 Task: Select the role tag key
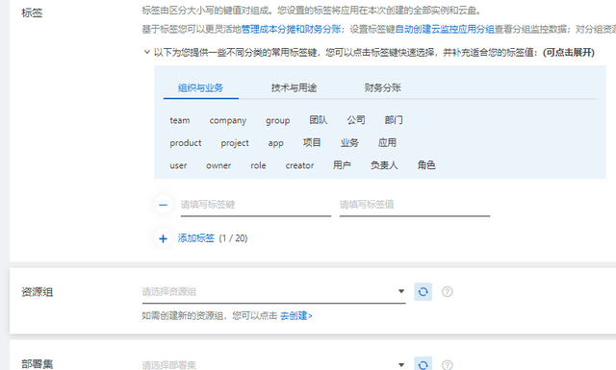pos(258,165)
